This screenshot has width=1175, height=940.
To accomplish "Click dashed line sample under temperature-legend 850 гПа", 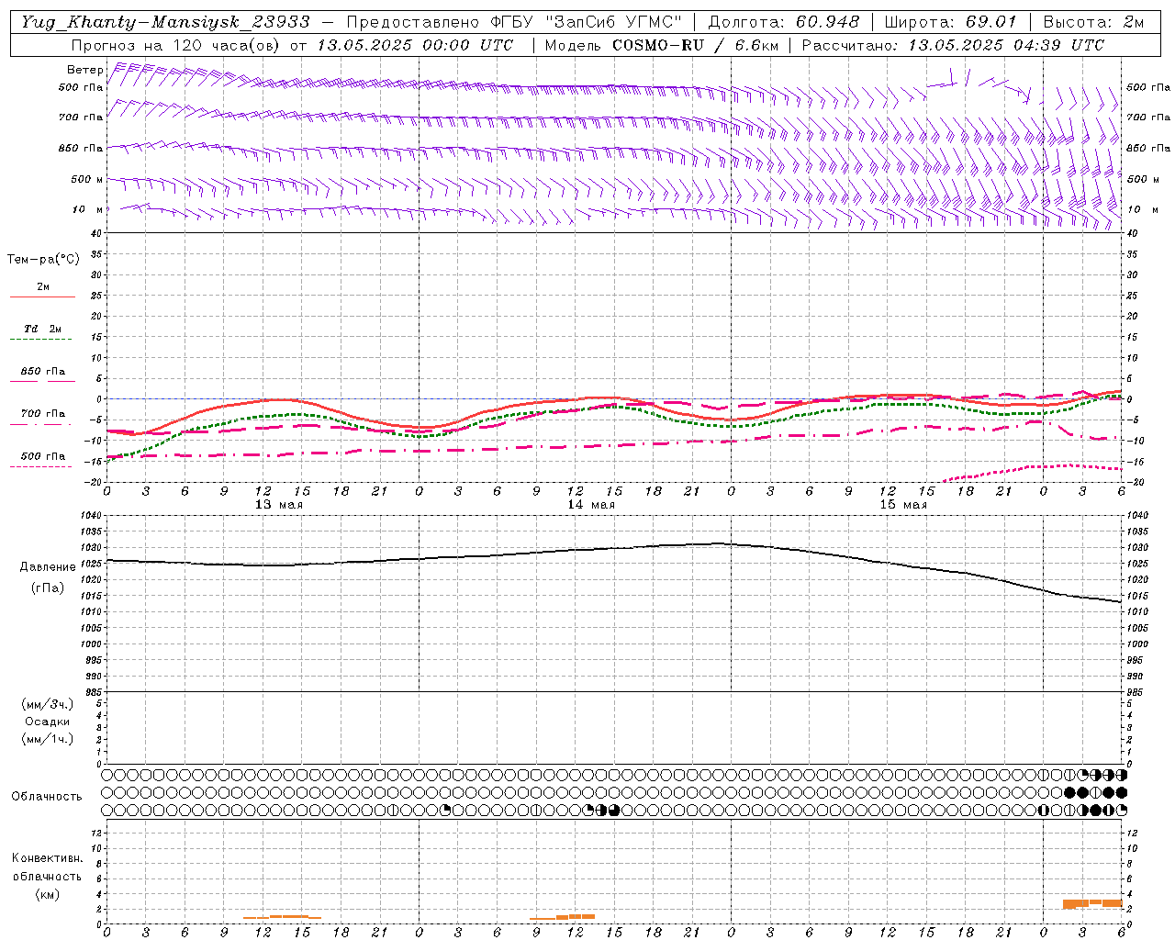I will (x=42, y=381).
